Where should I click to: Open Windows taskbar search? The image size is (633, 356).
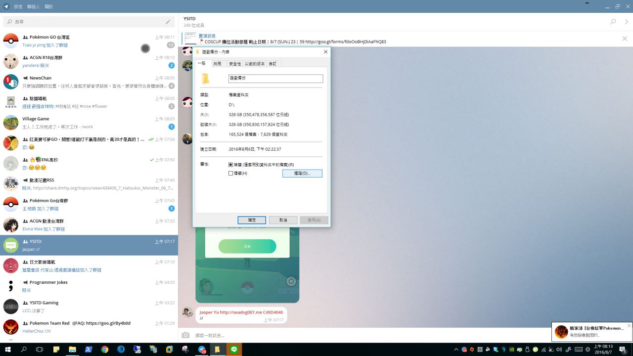[24, 350]
